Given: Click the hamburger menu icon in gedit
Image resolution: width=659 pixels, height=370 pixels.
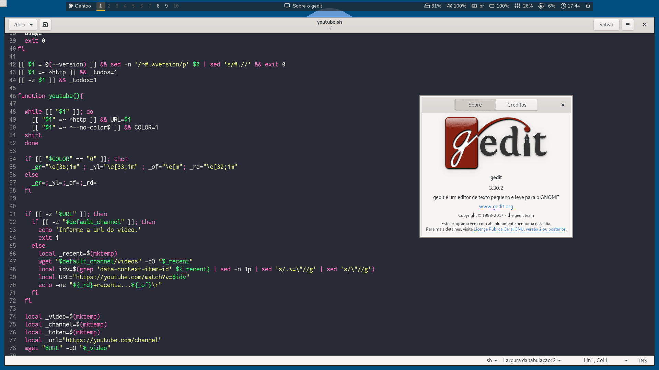Looking at the screenshot, I should (x=628, y=24).
